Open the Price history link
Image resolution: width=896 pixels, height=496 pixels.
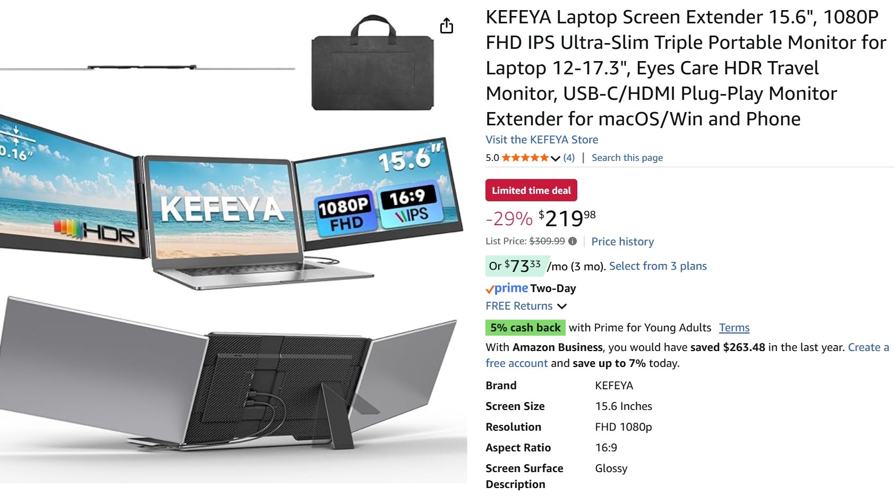pos(622,242)
